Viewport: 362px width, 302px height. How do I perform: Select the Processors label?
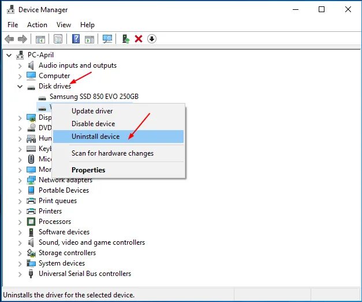[x=55, y=222]
